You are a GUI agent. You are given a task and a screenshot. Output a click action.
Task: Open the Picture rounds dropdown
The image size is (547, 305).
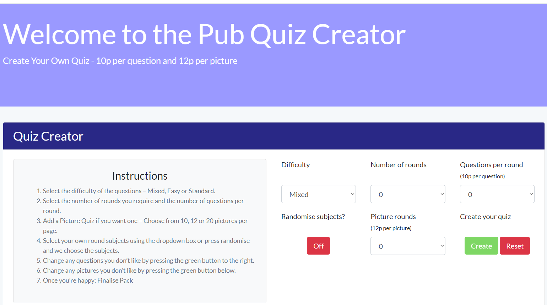[407, 246]
